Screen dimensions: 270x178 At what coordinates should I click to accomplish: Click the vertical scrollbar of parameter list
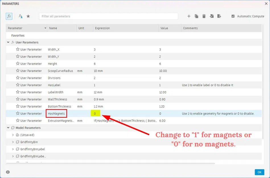coord(263,81)
